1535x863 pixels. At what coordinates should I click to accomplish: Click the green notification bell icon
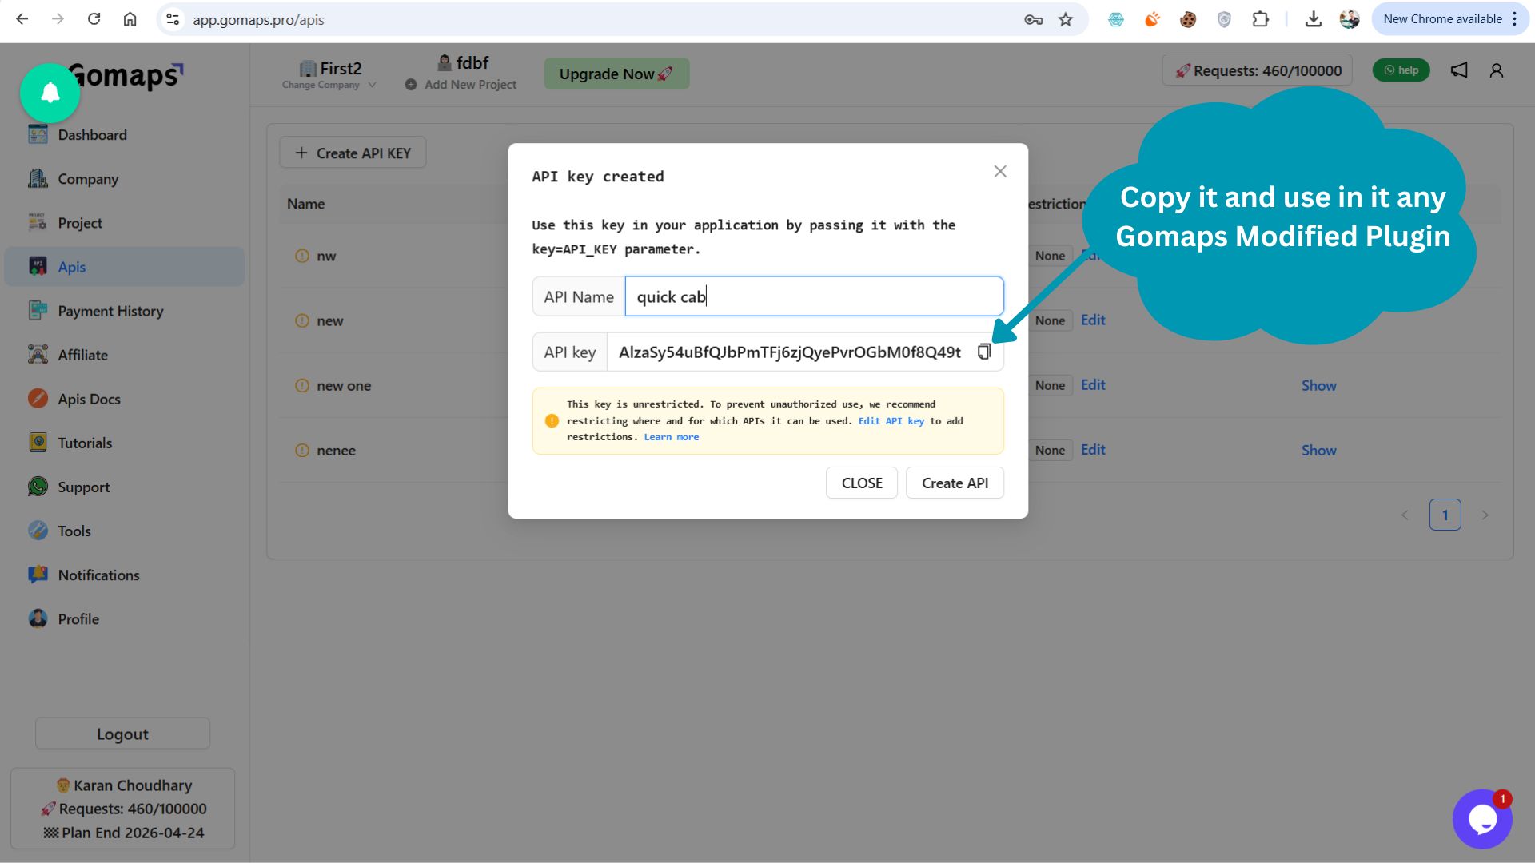click(50, 93)
